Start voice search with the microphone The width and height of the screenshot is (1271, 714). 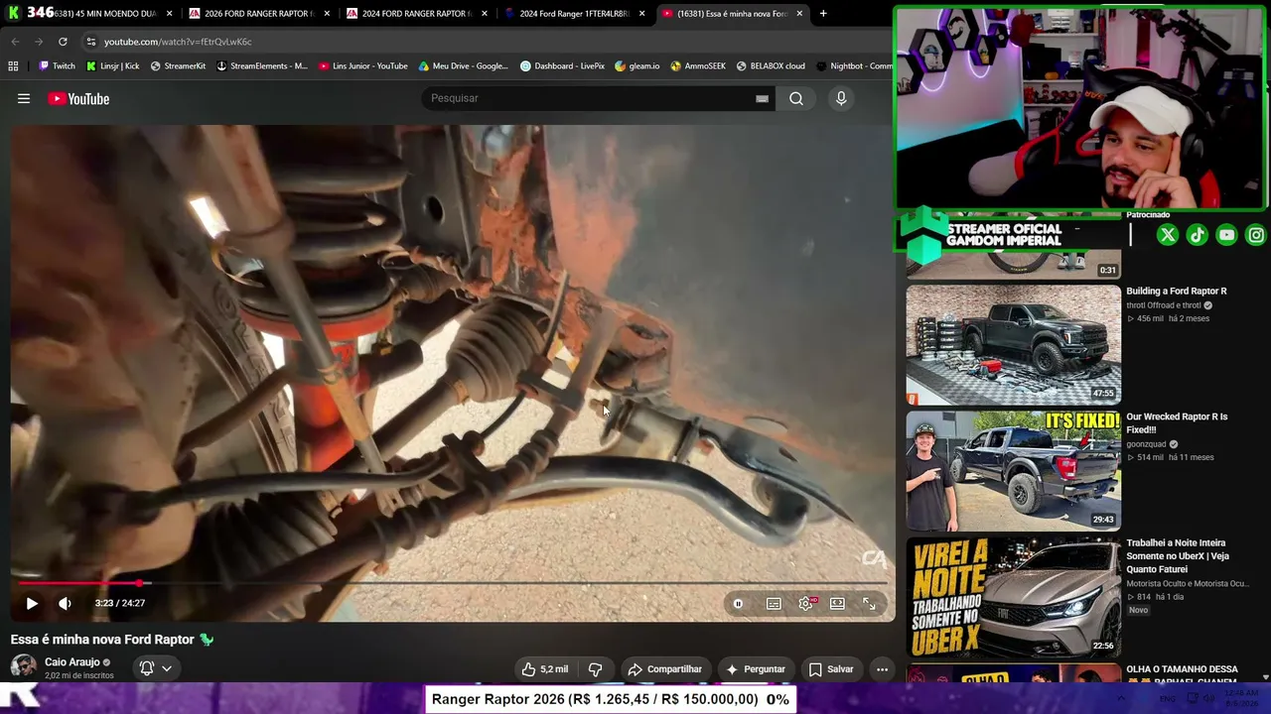coord(841,98)
